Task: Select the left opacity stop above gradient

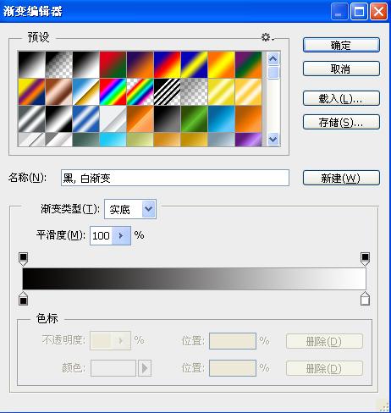Action: (x=23, y=259)
